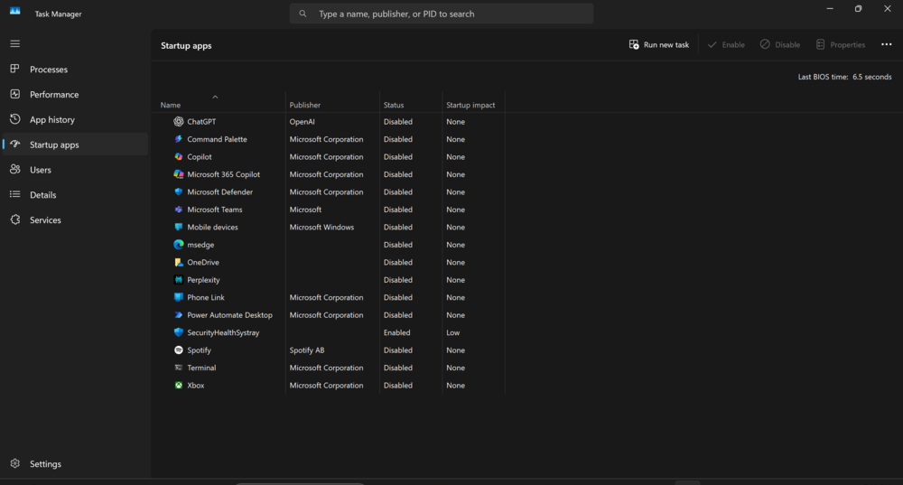Click the Xbox icon
The width and height of the screenshot is (903, 485).
pos(179,386)
